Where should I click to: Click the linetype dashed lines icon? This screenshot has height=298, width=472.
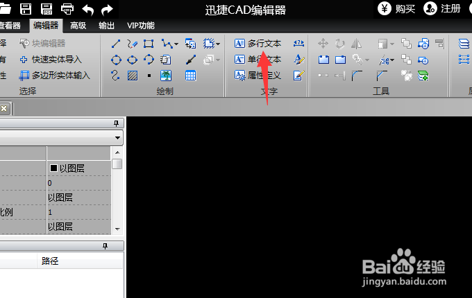pyautogui.click(x=464, y=60)
